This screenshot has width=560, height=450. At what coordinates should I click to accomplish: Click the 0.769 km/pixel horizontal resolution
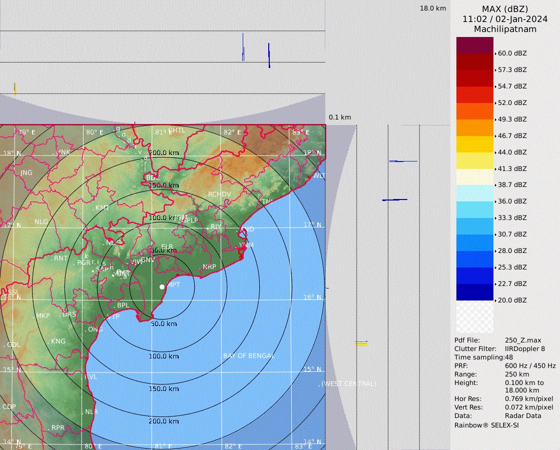529,398
